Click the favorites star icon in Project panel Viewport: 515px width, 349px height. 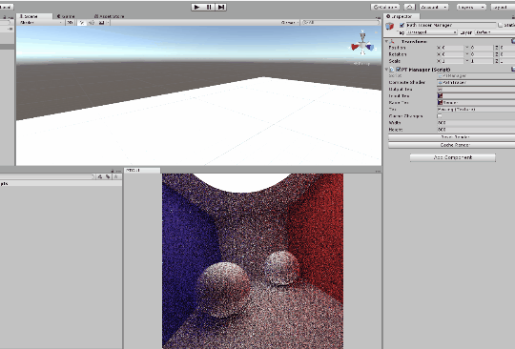coord(115,176)
